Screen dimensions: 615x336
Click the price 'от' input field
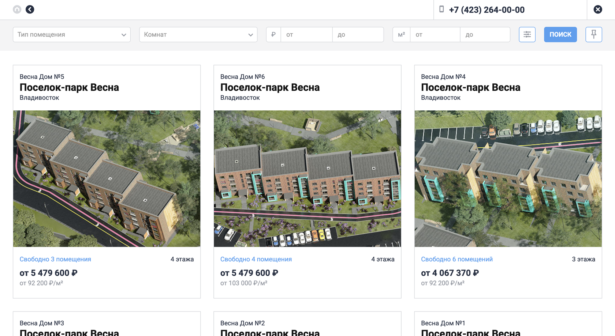306,34
